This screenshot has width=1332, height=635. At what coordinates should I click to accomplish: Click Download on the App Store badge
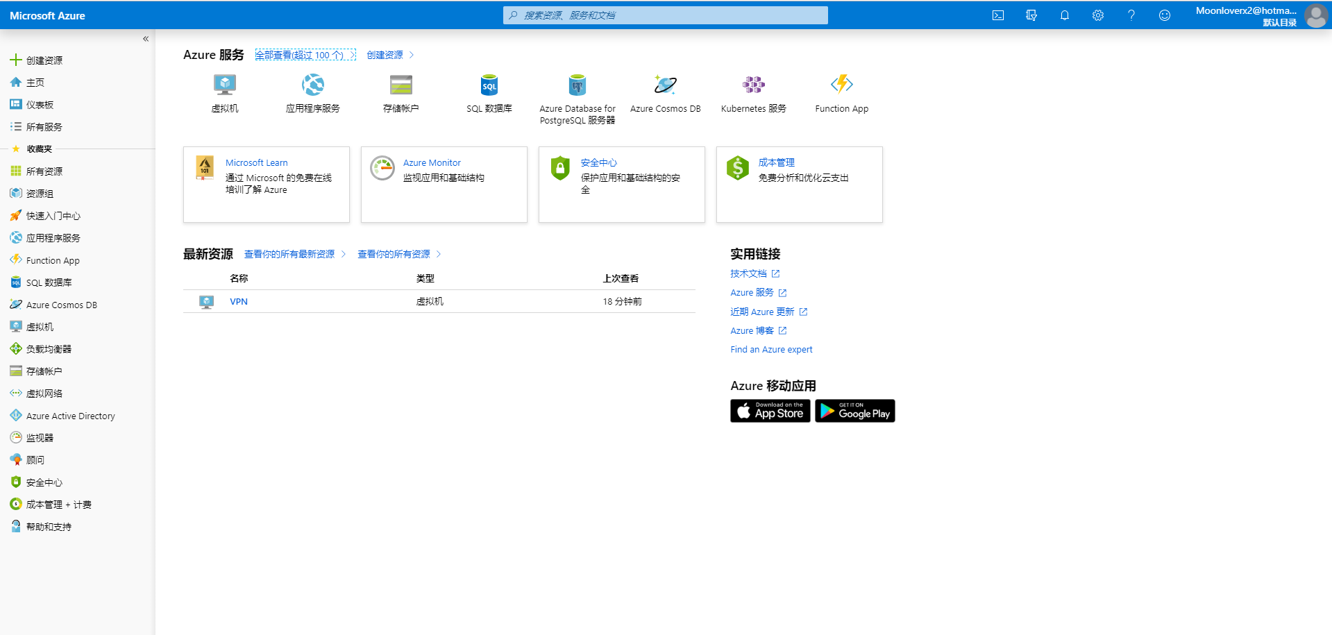click(x=770, y=411)
